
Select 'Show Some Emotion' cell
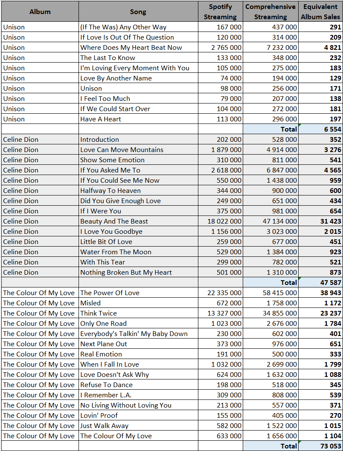(x=138, y=160)
